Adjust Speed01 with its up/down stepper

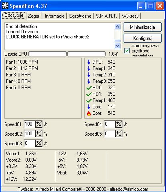(x=39, y=124)
